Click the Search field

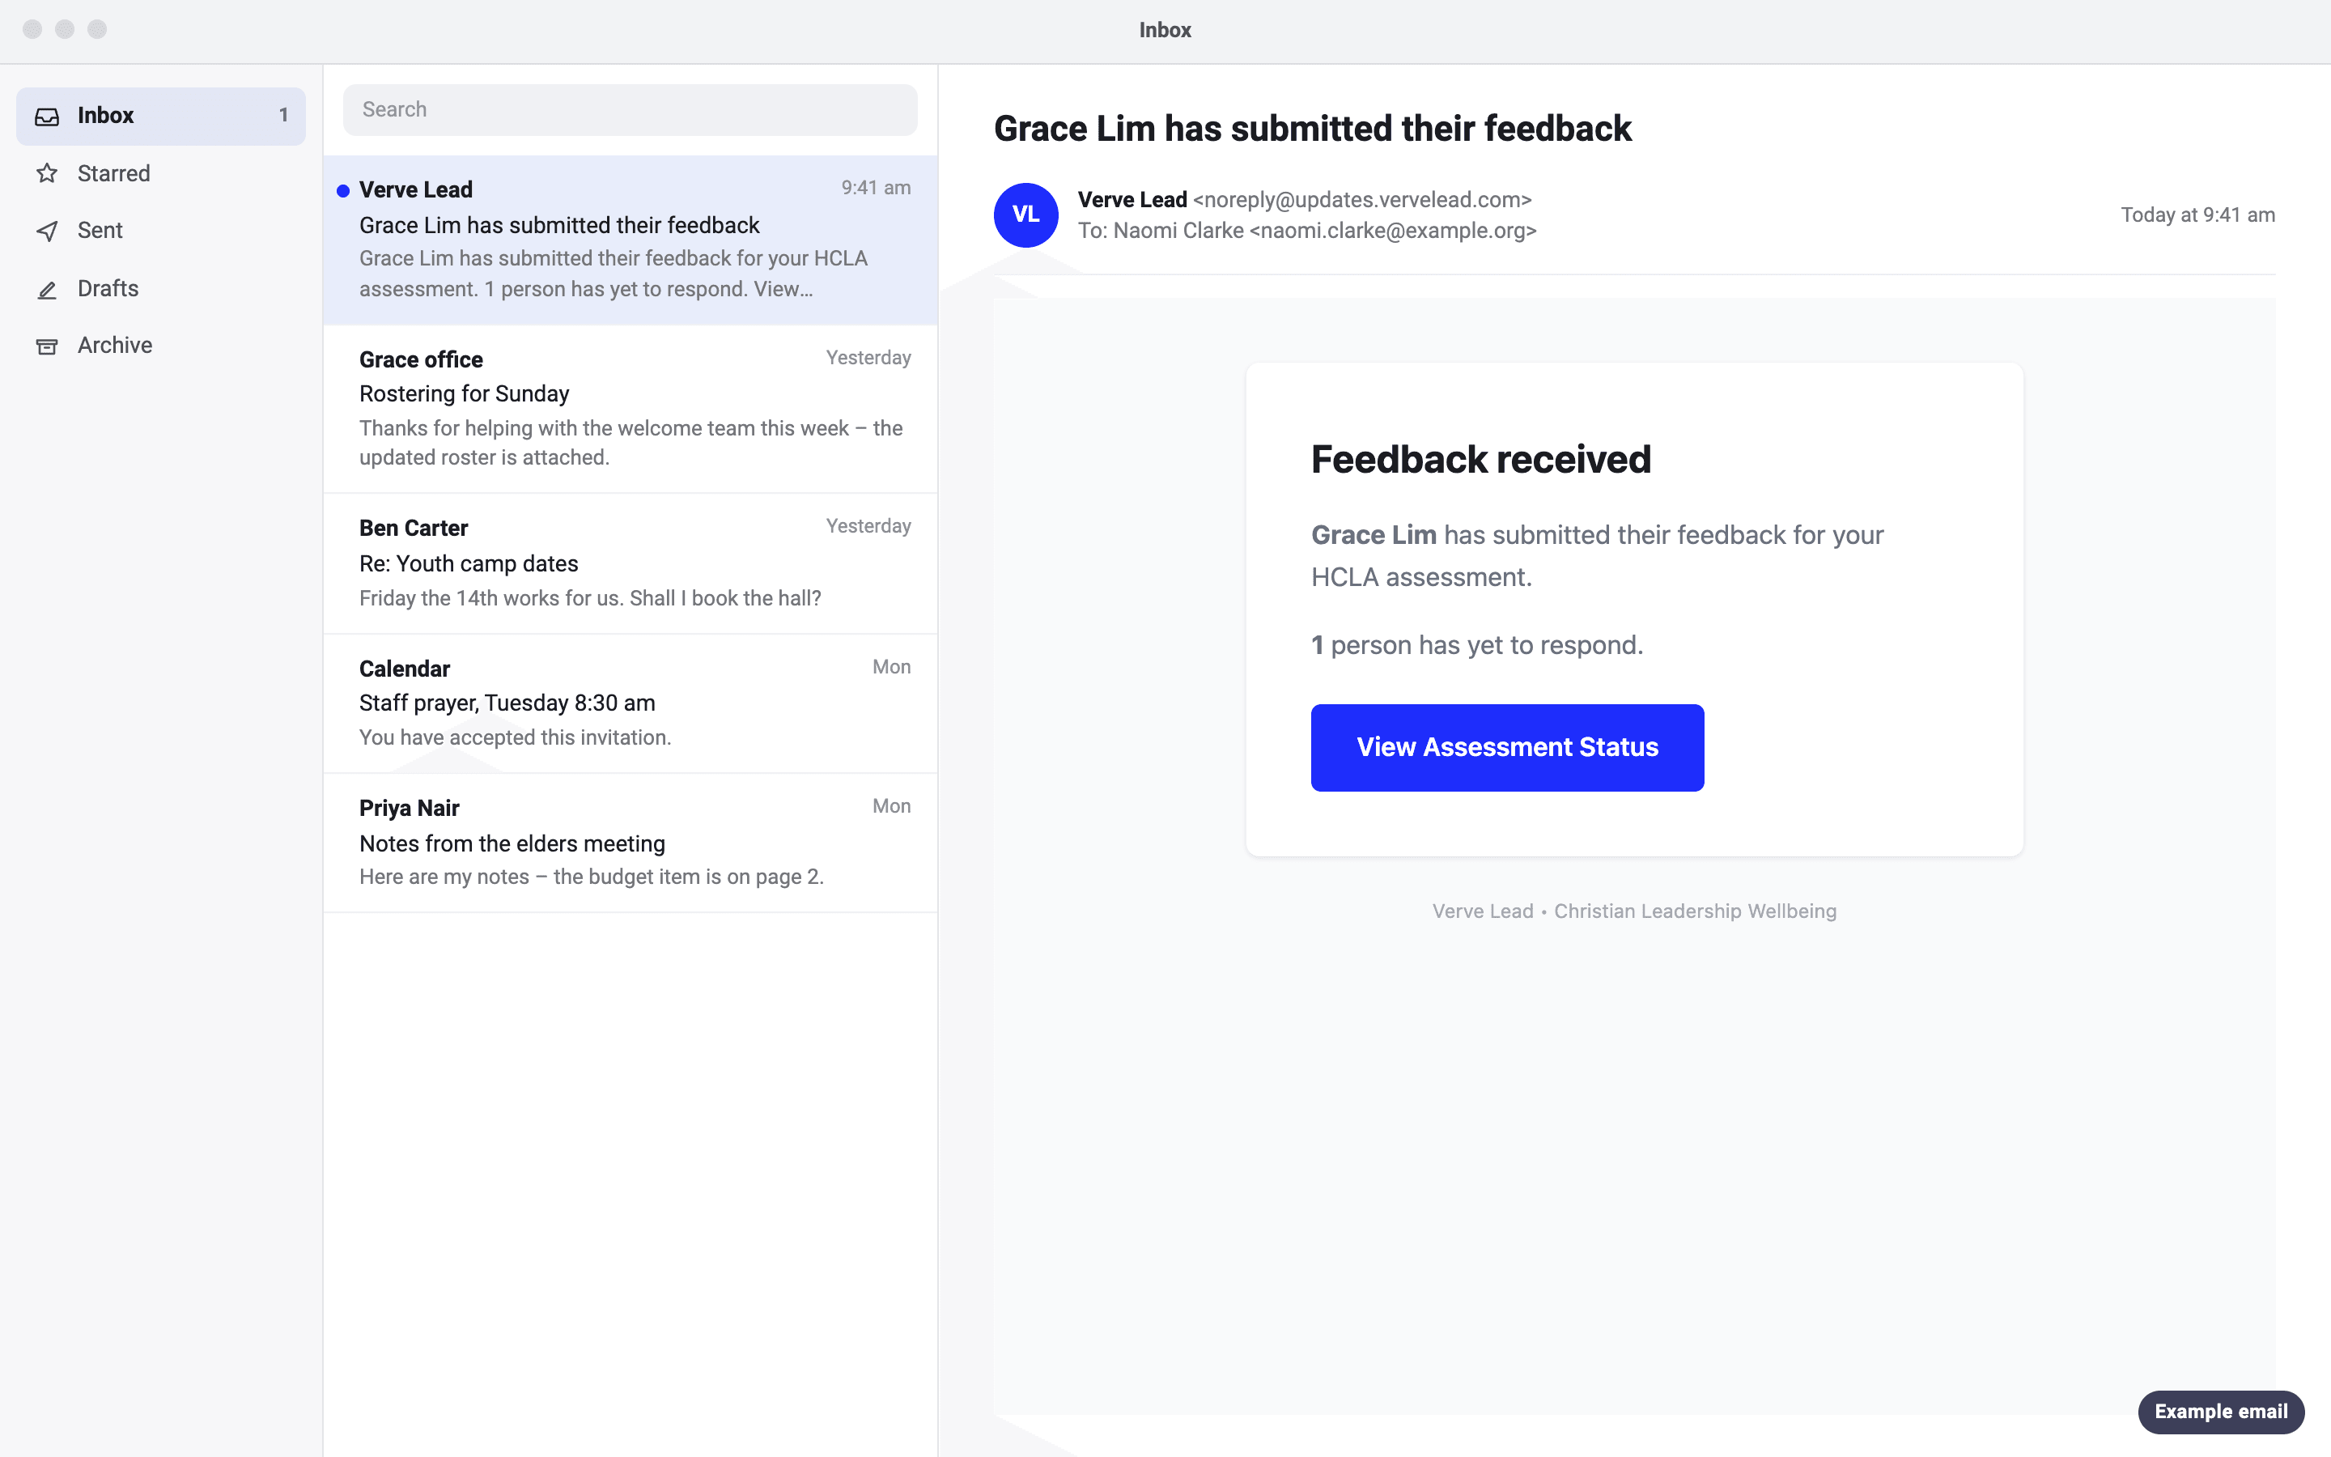coord(630,110)
